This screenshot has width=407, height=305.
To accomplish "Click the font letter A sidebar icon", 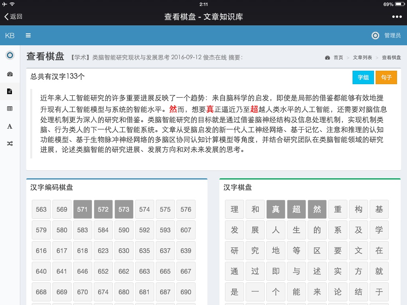I will coord(10,126).
